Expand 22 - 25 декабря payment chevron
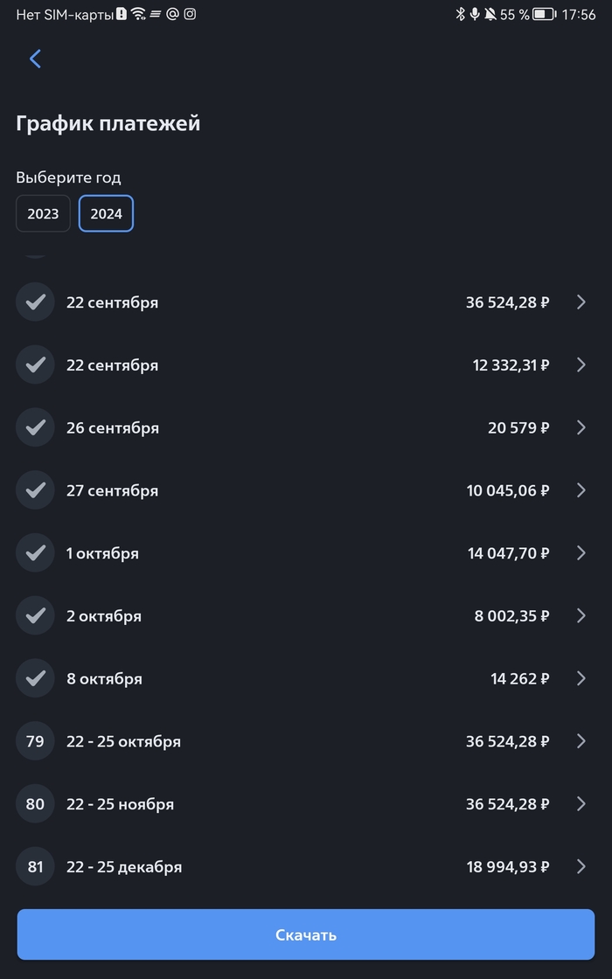This screenshot has height=979, width=612. pyautogui.click(x=581, y=867)
